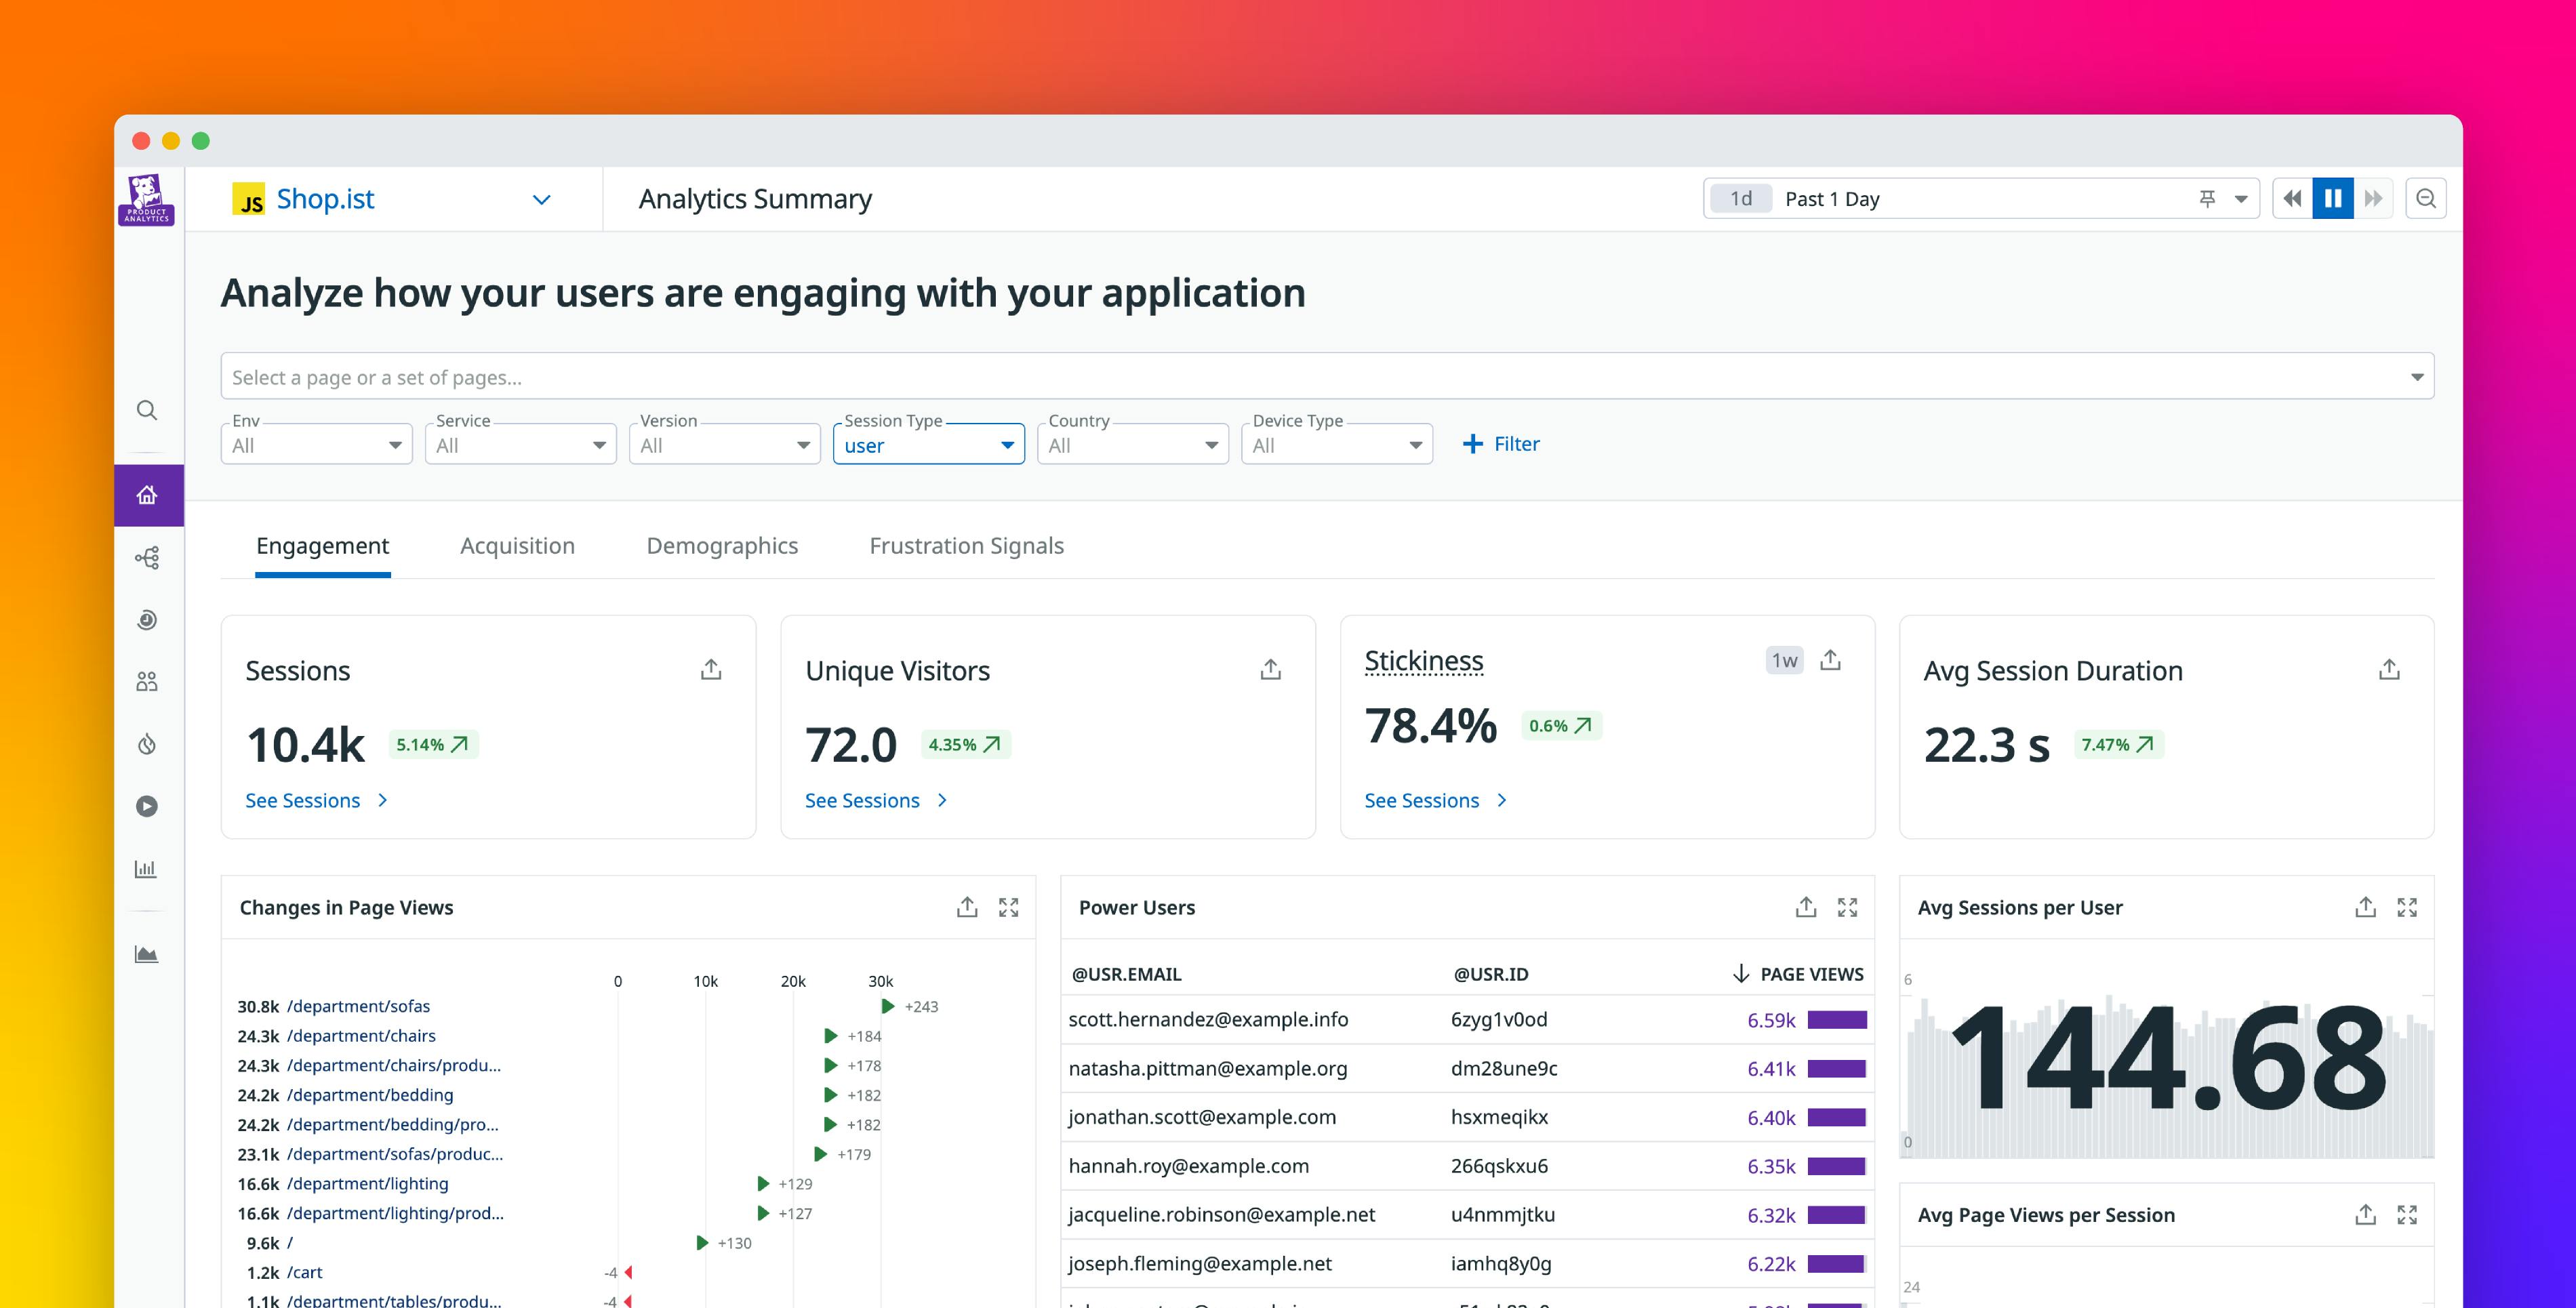Open the search icon in the left sidebar
This screenshot has width=2576, height=1308.
tap(147, 410)
